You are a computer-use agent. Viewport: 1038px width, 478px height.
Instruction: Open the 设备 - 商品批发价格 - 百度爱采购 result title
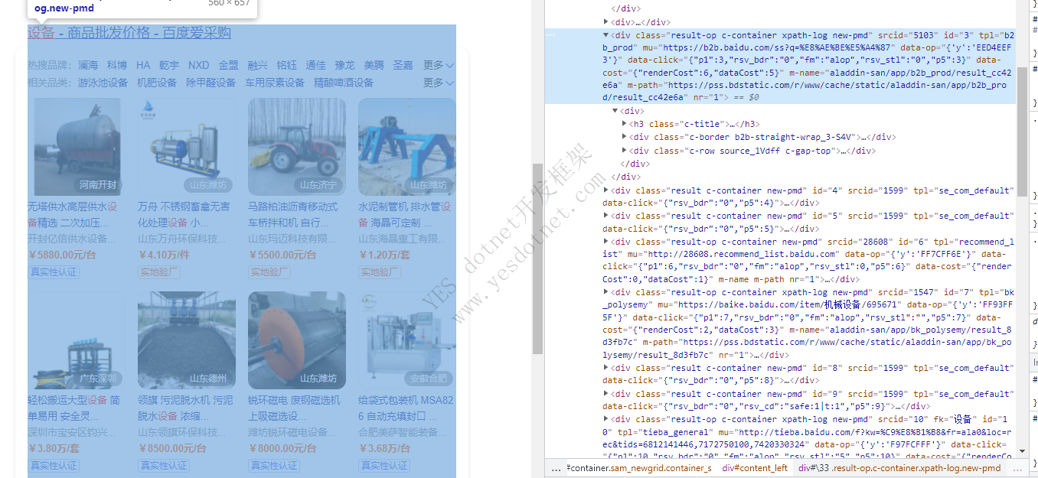(x=129, y=33)
